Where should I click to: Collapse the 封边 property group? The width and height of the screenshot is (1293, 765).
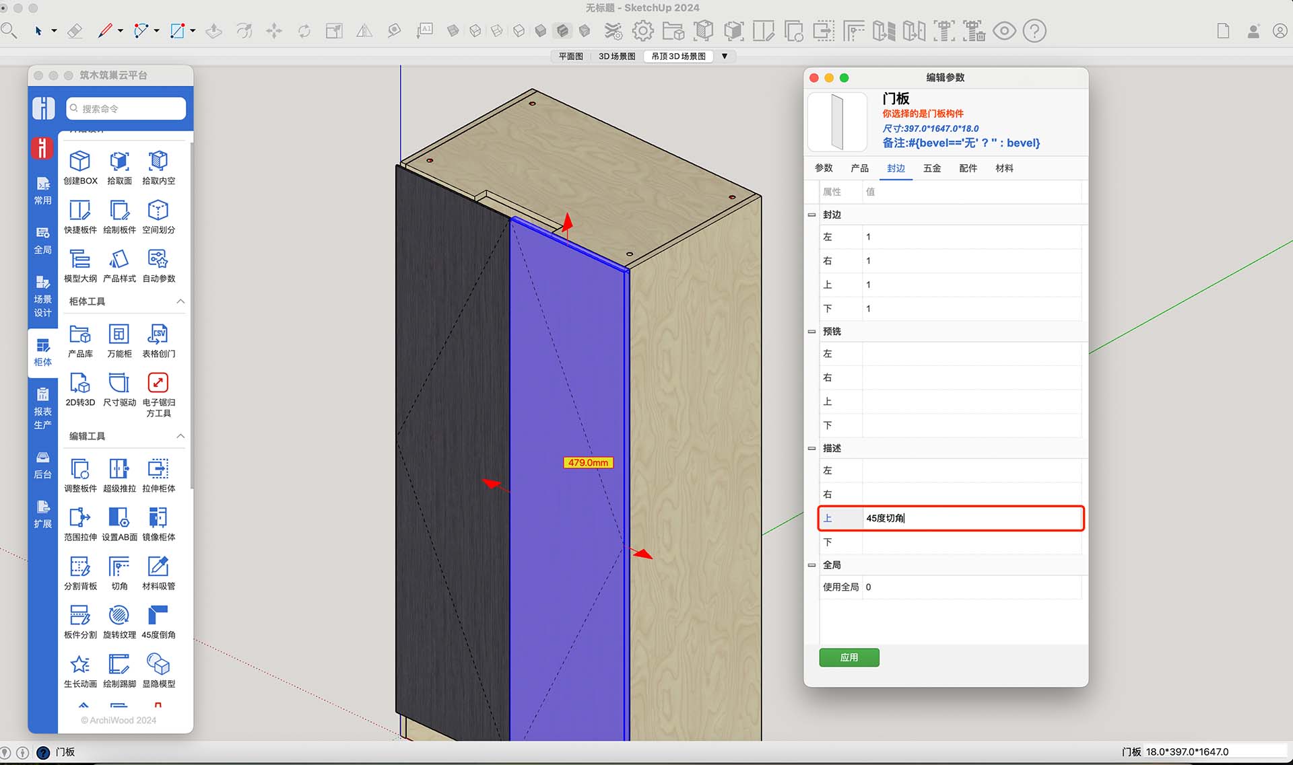811,215
